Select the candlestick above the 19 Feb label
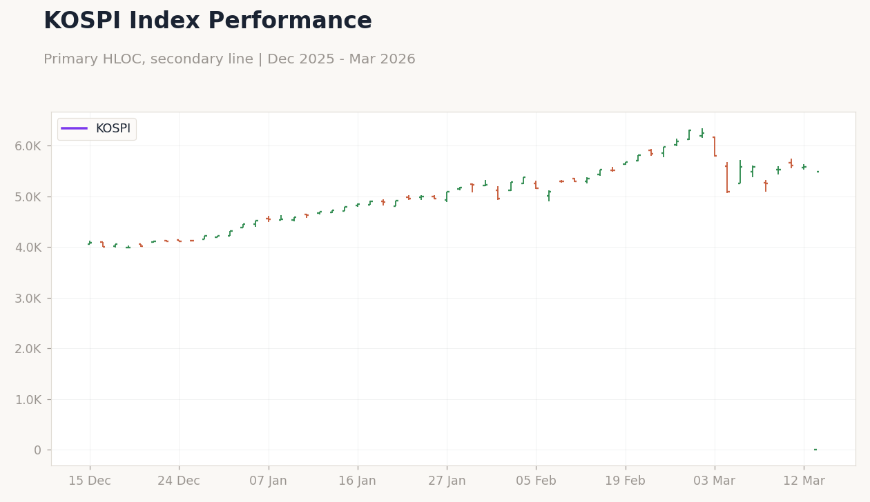The image size is (870, 502). (626, 162)
